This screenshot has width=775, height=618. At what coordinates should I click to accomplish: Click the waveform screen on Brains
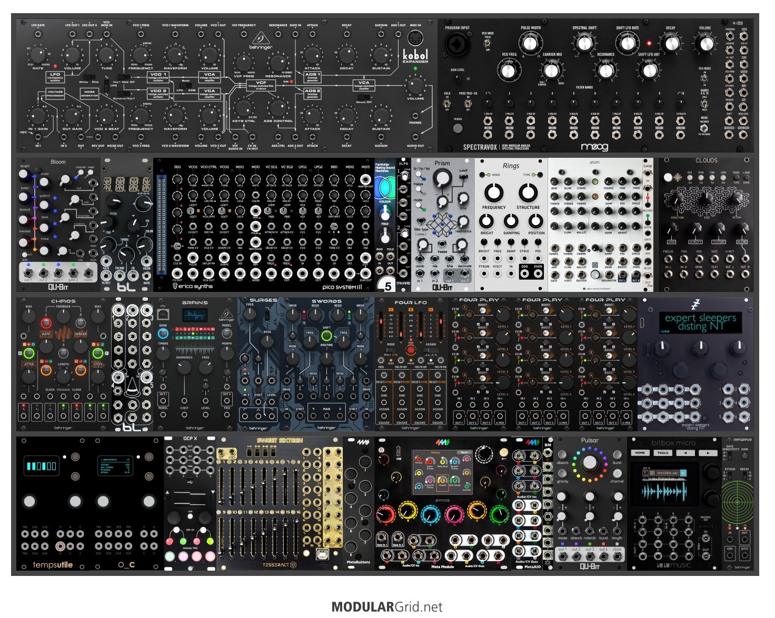click(195, 316)
